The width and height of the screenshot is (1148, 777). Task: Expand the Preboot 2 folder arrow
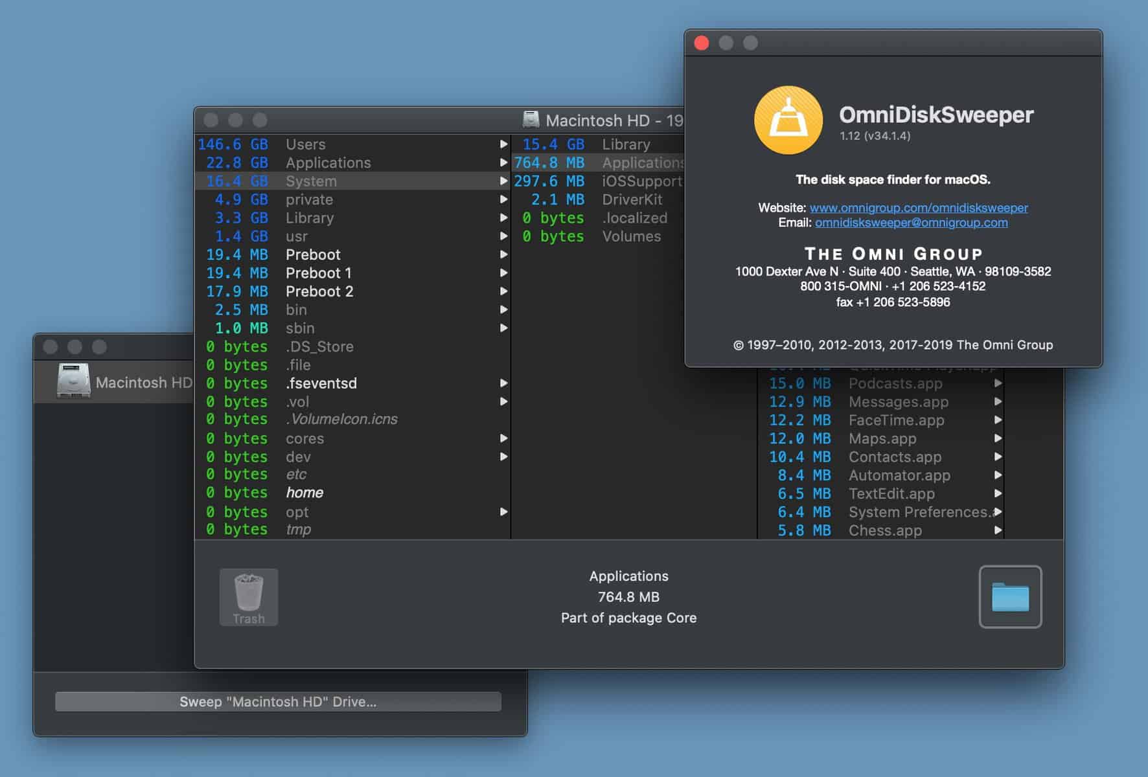pyautogui.click(x=503, y=291)
